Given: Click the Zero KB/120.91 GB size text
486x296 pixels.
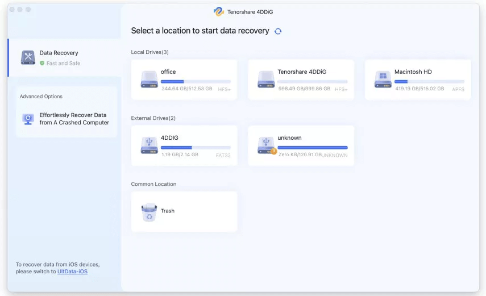Looking at the screenshot, I should tap(300, 155).
